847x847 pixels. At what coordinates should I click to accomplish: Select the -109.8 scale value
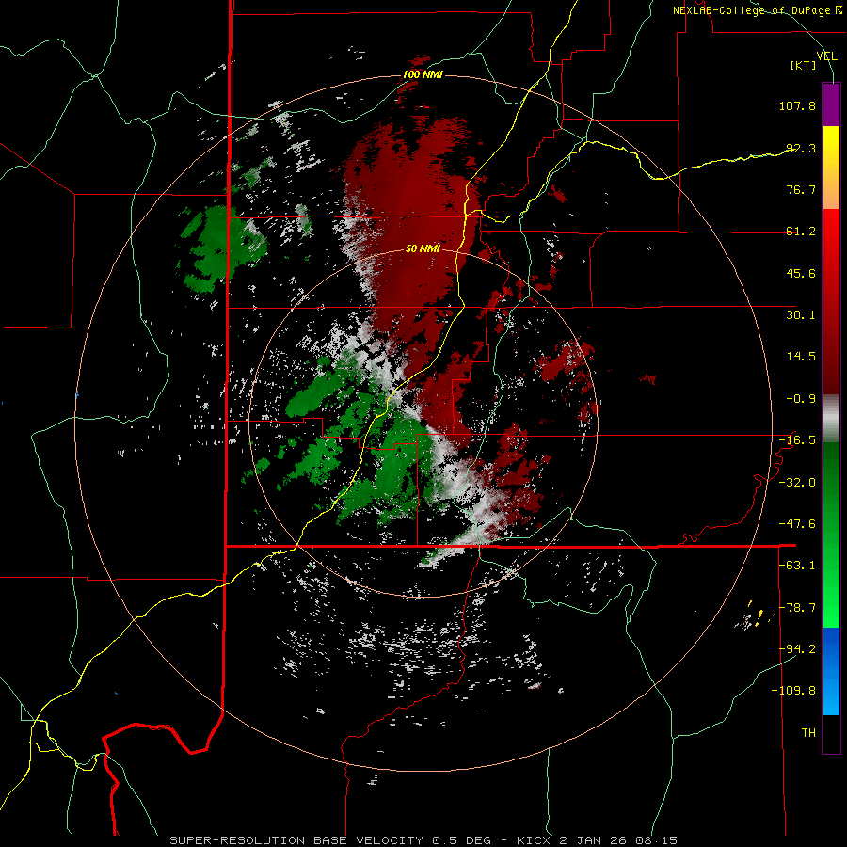tap(794, 691)
